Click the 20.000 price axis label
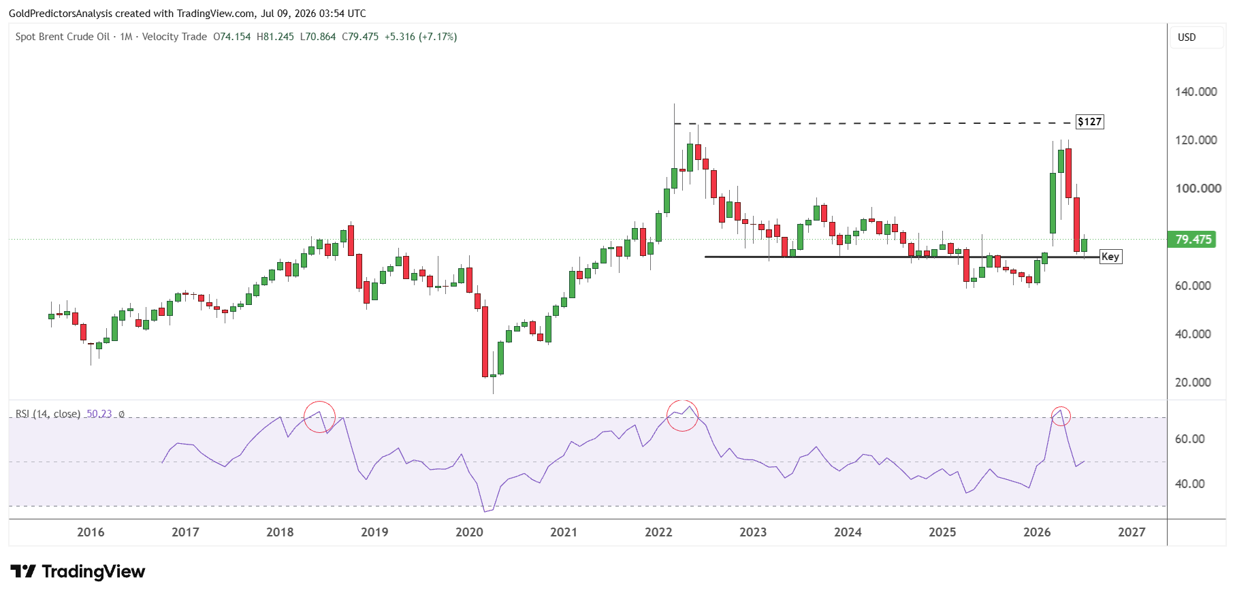 1193,383
